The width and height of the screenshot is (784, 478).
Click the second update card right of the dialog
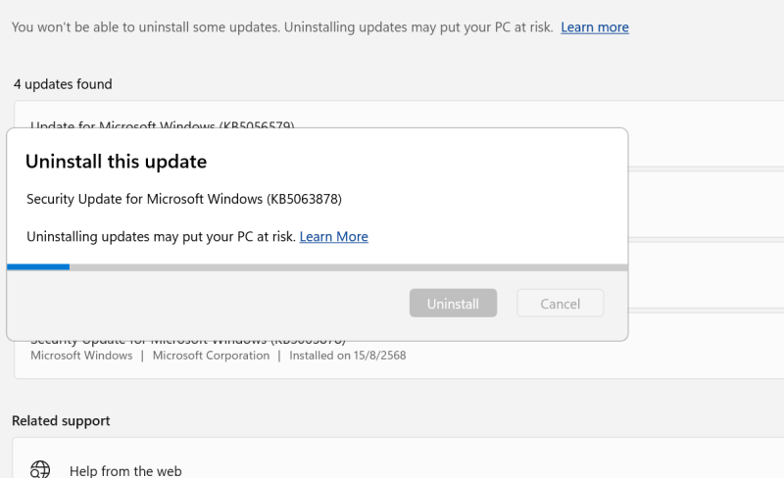tap(706, 205)
